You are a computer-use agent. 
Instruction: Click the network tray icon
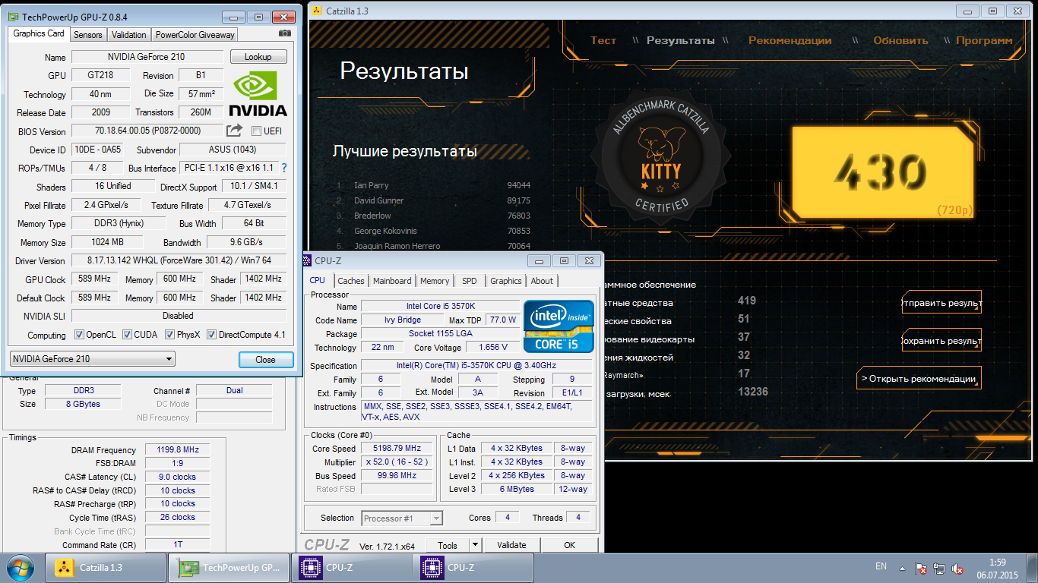point(939,568)
